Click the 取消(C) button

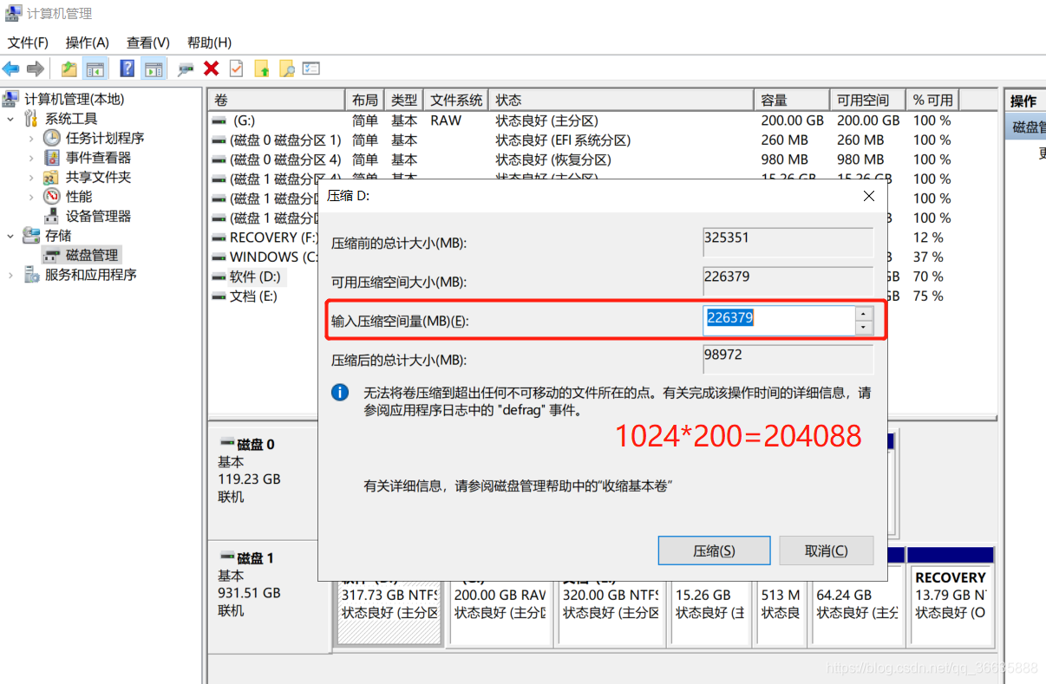(x=826, y=550)
